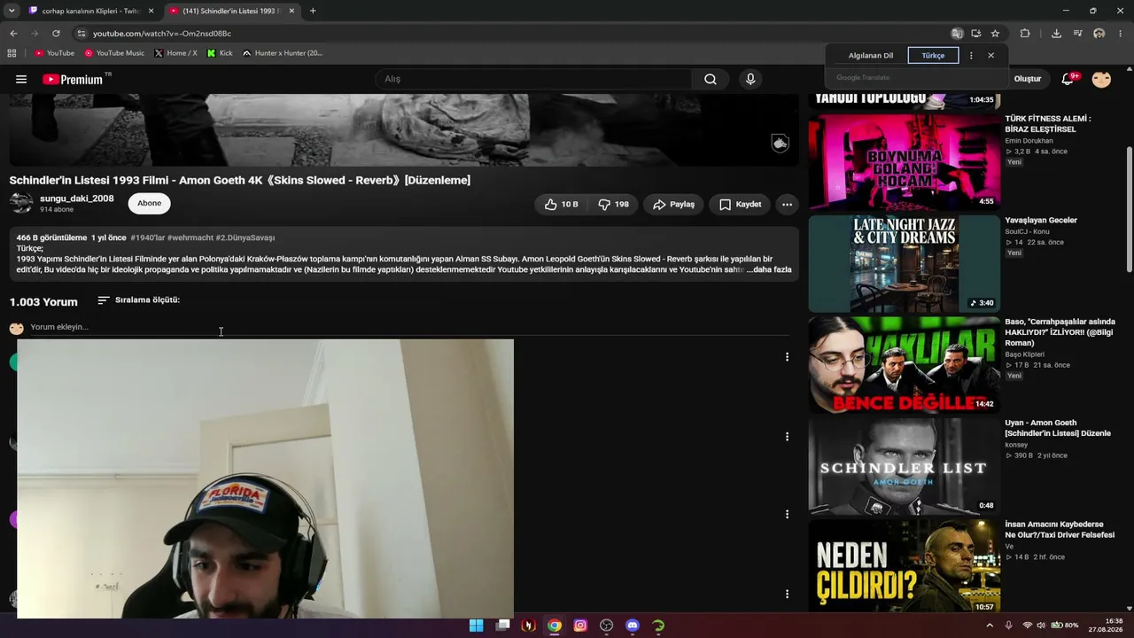The height and width of the screenshot is (638, 1134).
Task: Open the YouTube bookmark in bookmarks bar
Action: tap(54, 53)
